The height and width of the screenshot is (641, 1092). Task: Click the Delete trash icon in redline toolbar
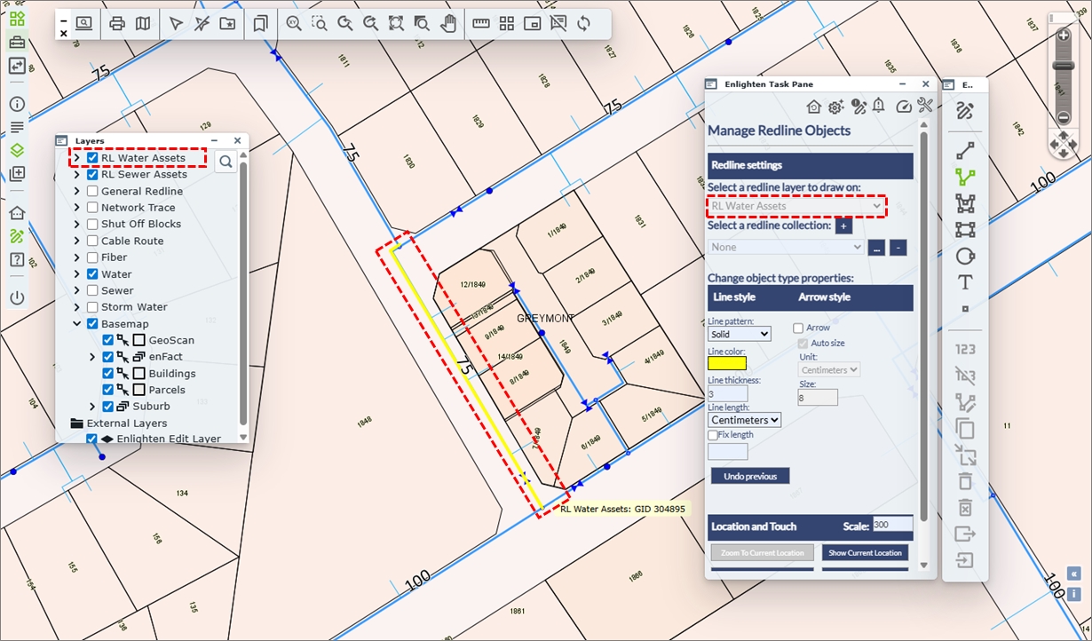(x=965, y=481)
